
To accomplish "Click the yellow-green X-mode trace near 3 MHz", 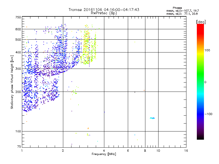I will pos(88,45).
